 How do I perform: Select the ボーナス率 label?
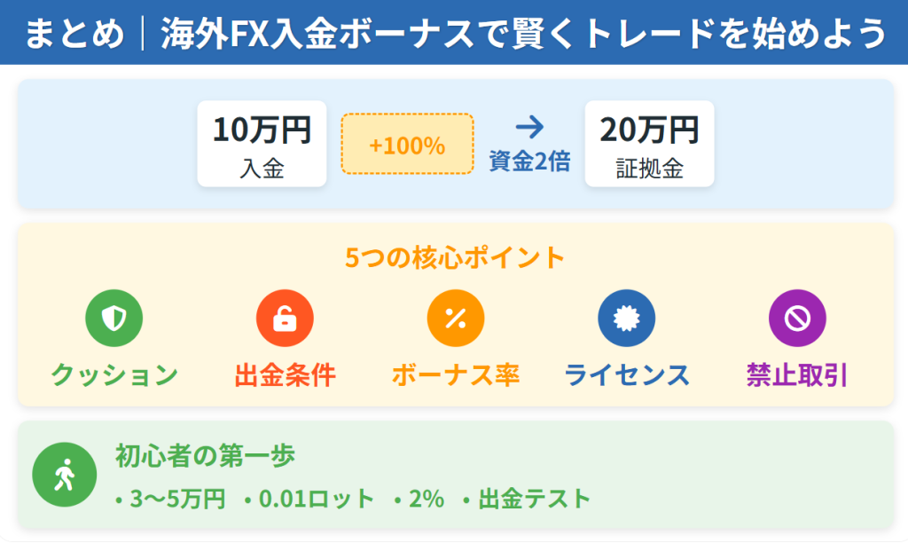(455, 375)
